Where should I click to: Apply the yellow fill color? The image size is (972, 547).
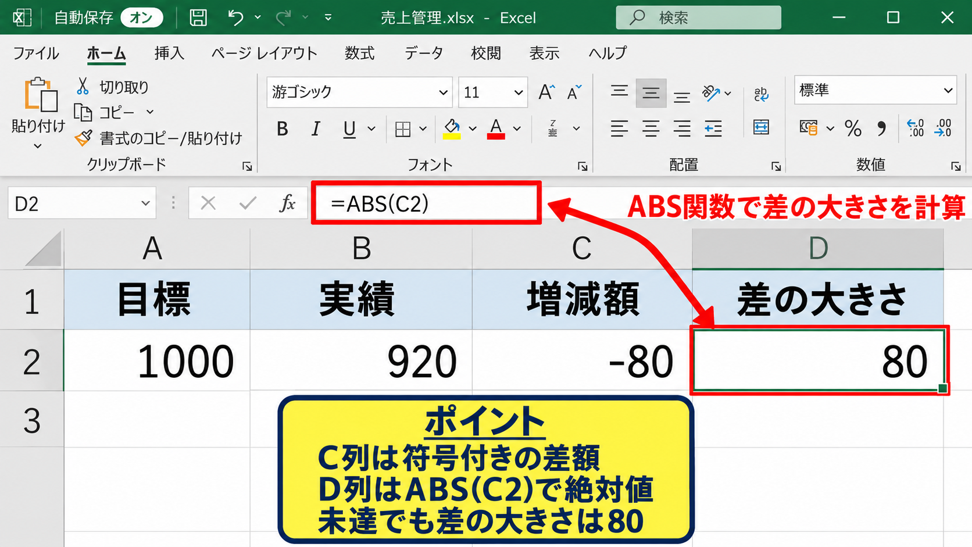point(452,129)
